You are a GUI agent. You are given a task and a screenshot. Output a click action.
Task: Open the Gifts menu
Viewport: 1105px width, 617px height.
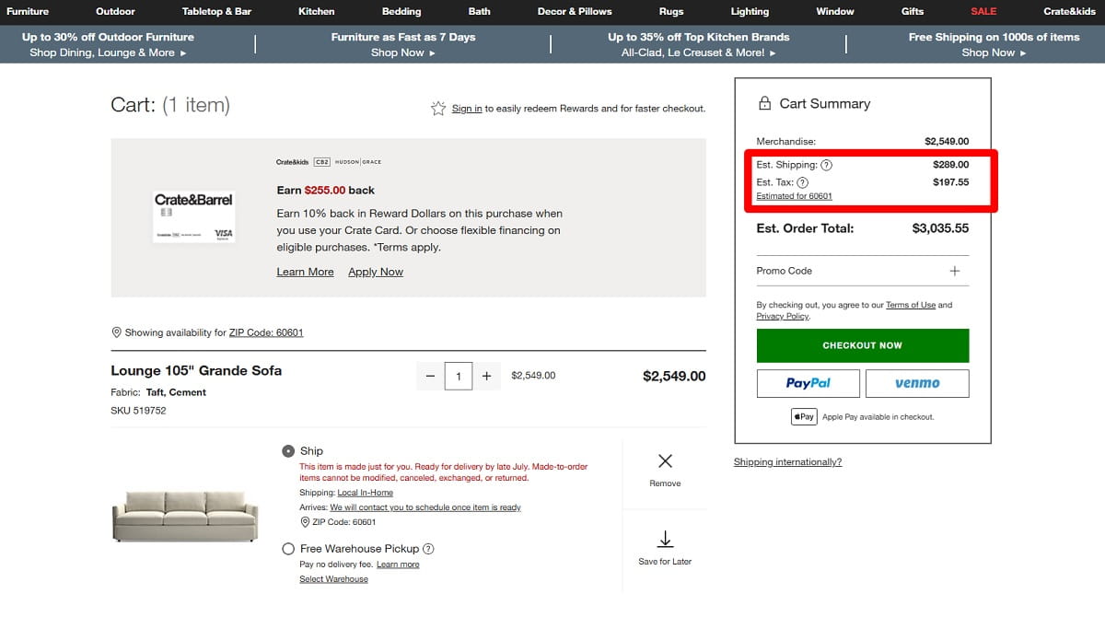[x=913, y=11]
